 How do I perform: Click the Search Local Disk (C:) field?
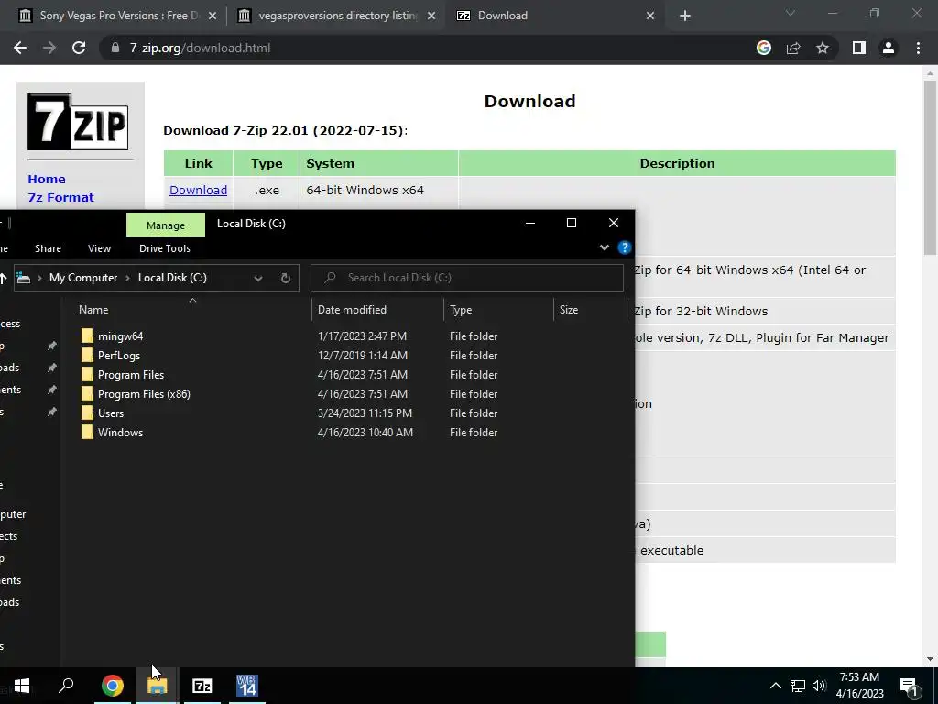467,278
